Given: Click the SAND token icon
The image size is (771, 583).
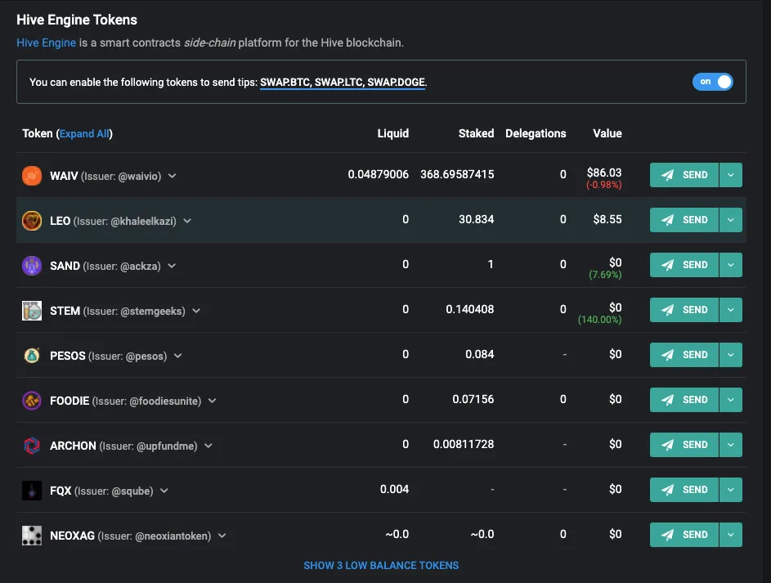Looking at the screenshot, I should click(32, 266).
